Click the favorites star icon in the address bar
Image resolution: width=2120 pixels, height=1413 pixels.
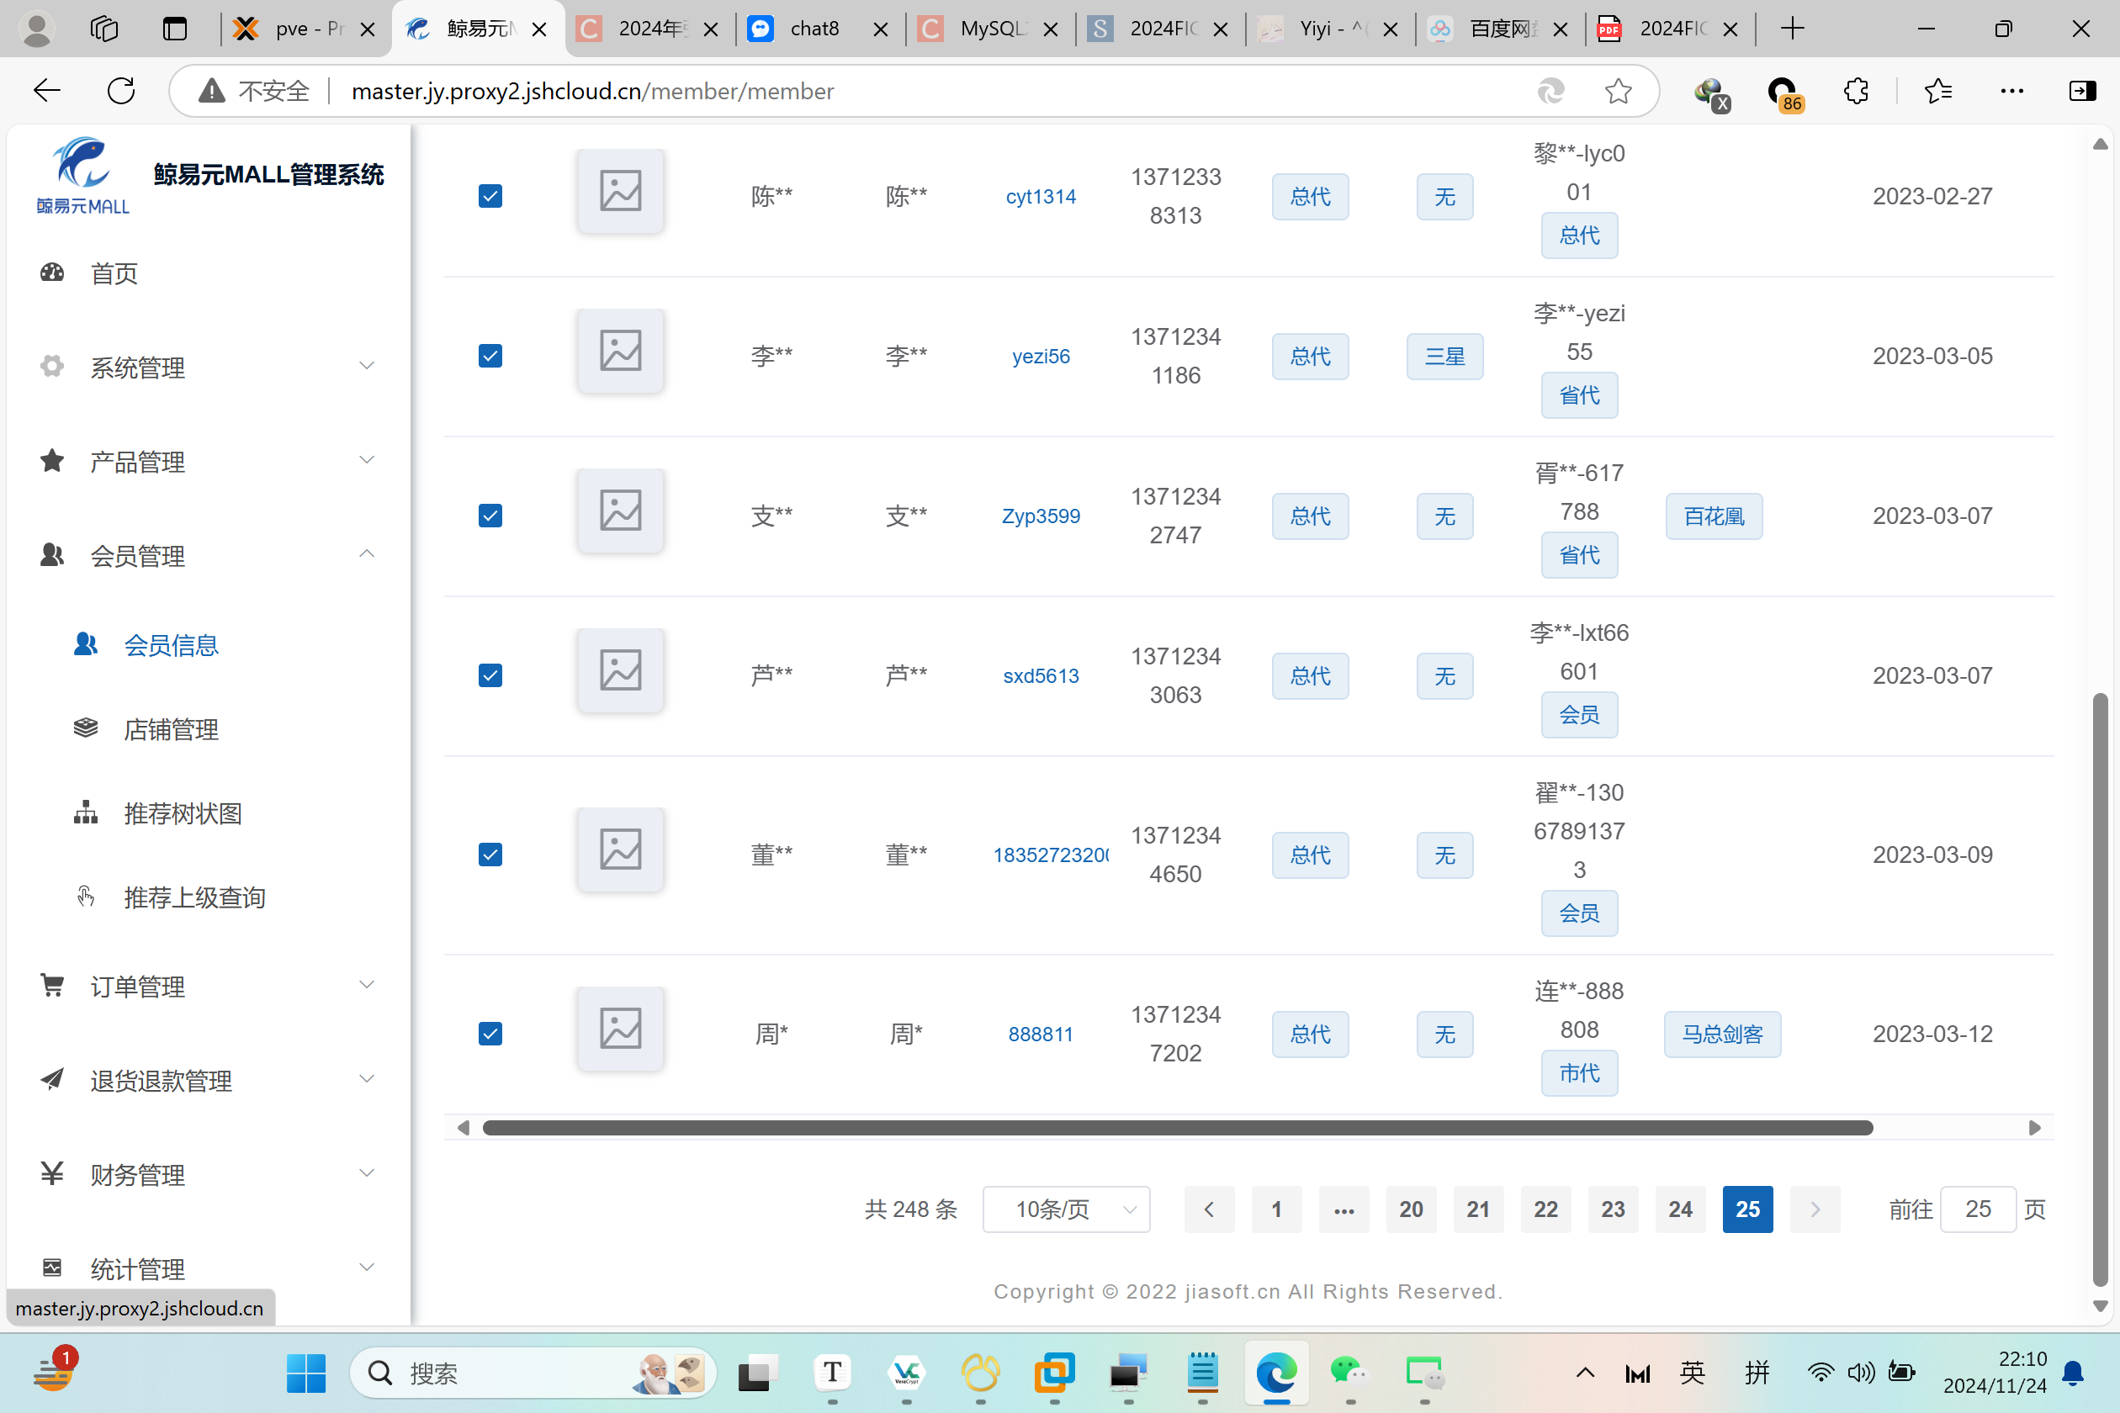pyautogui.click(x=1618, y=91)
